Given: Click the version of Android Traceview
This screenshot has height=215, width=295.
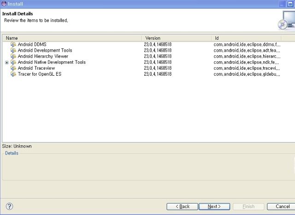Looking at the screenshot, I should pos(158,68).
